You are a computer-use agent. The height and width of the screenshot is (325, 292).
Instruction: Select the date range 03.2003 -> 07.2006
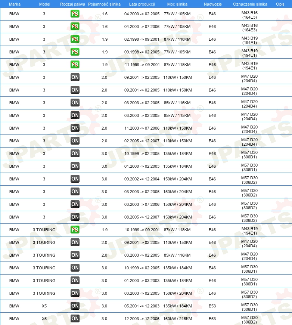coord(142,204)
